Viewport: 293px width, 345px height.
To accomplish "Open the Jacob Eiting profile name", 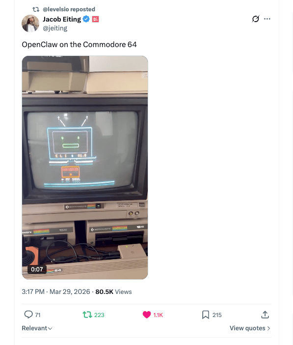I will 62,19.
